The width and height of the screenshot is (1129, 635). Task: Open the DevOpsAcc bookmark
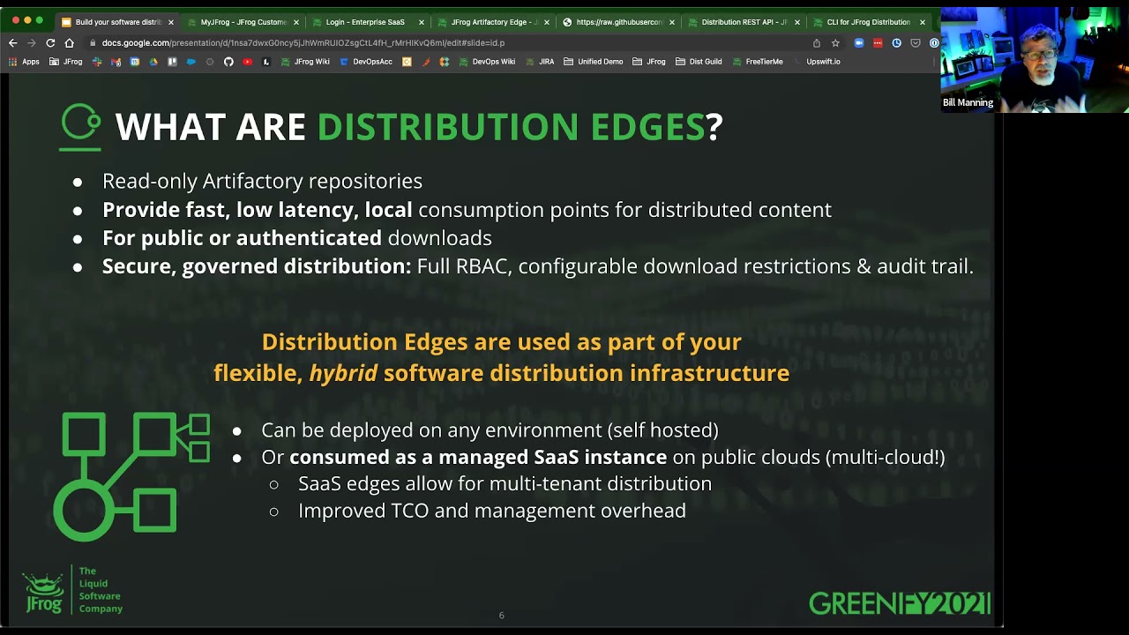(366, 62)
